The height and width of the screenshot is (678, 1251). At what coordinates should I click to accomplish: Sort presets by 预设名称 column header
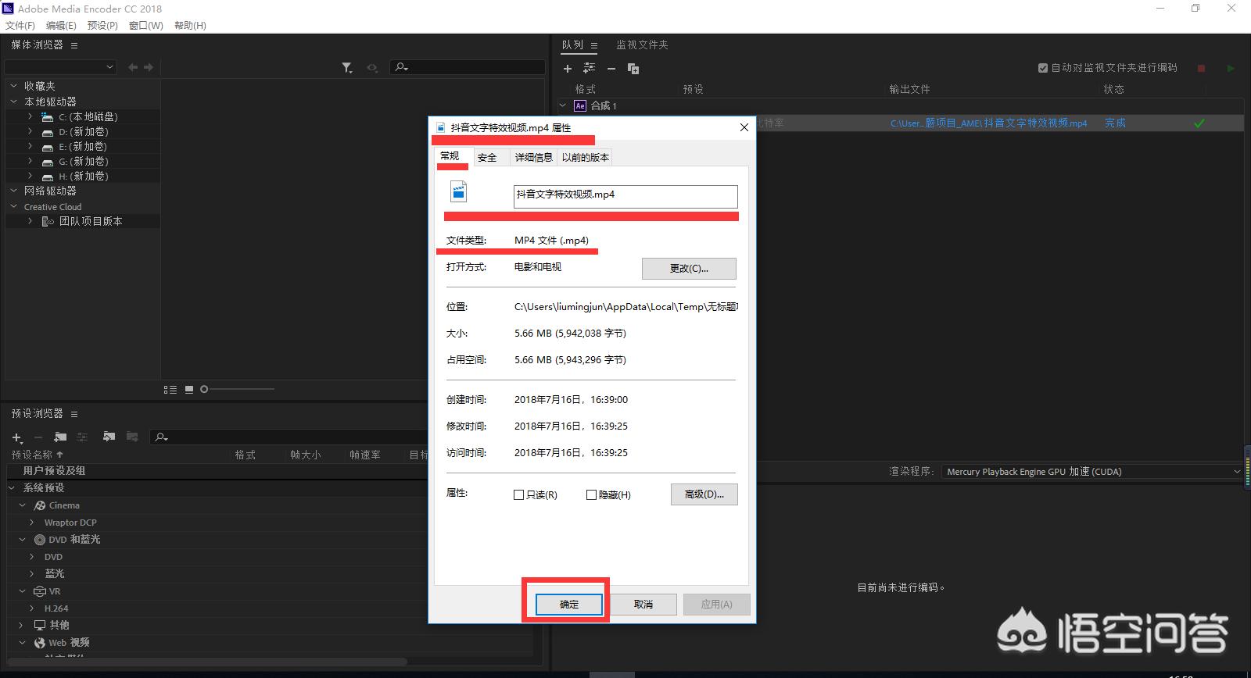(x=38, y=455)
